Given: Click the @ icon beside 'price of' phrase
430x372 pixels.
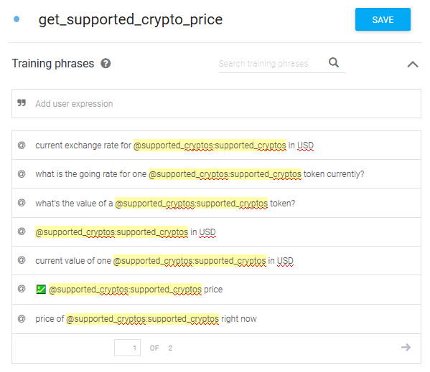Looking at the screenshot, I should pyautogui.click(x=22, y=319).
